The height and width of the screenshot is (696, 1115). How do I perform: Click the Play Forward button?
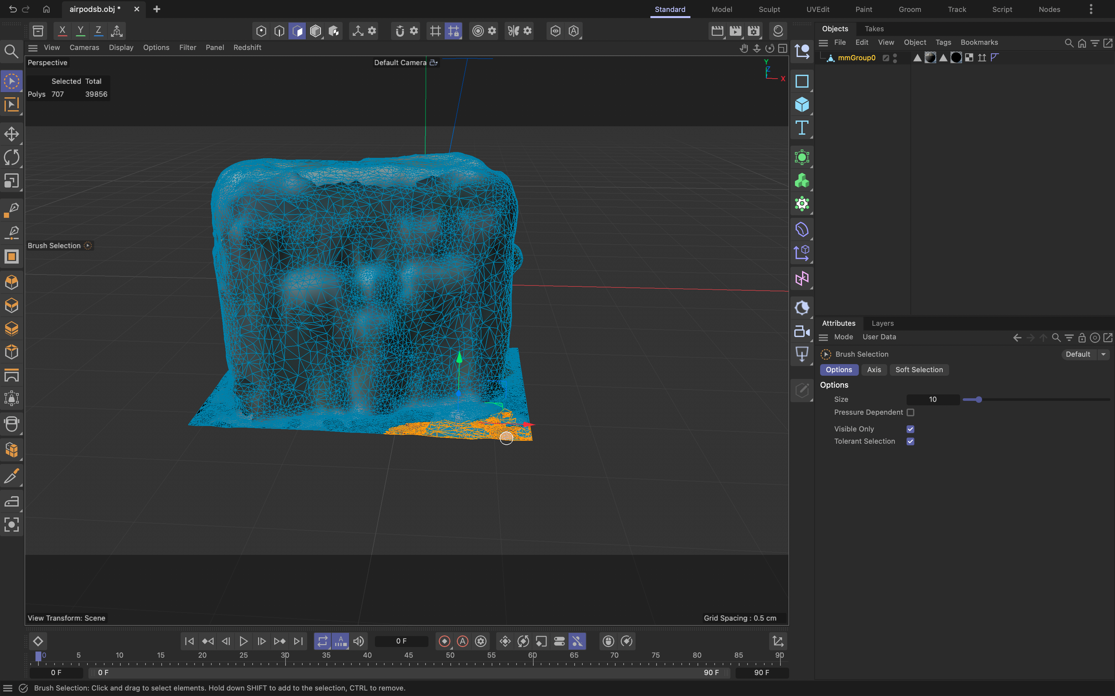(x=243, y=641)
